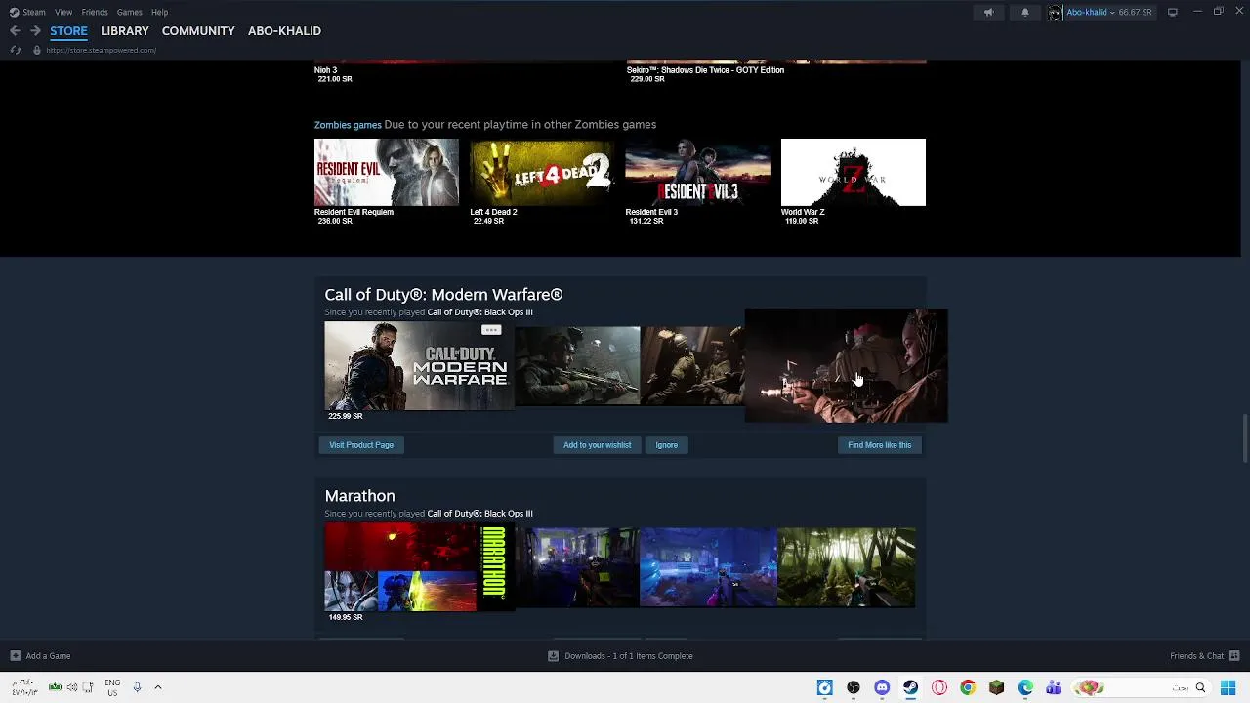Screen dimensions: 1250x703
Task: Open Opera browser from the taskbar
Action: point(939,687)
